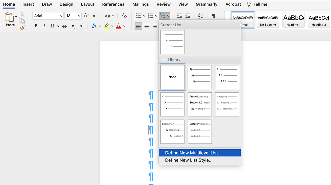
Task: Cut text using the scissors icon
Action: click(22, 14)
